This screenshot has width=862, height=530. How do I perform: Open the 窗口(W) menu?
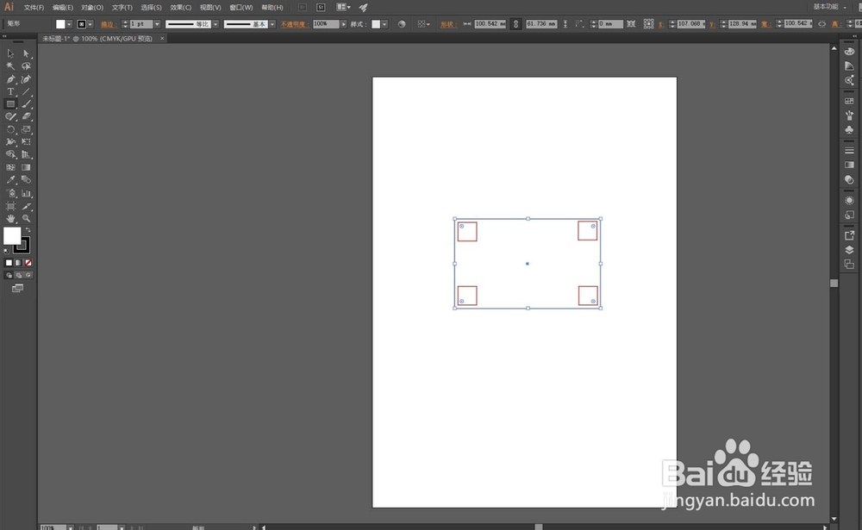[x=241, y=7]
